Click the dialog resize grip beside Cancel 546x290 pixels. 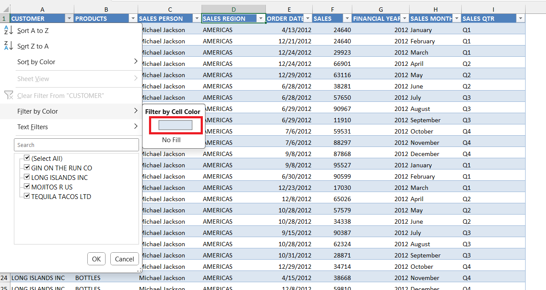coord(139,270)
